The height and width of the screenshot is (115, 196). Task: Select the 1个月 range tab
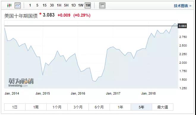(x=57, y=107)
